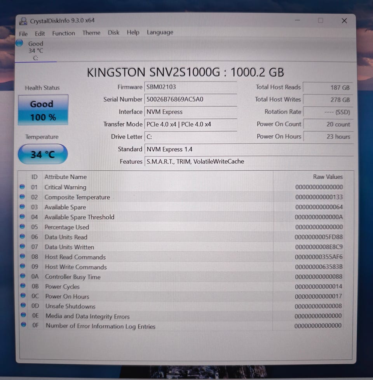Click the status dot for Power On Hours row 0C
The height and width of the screenshot is (380, 373).
point(23,295)
